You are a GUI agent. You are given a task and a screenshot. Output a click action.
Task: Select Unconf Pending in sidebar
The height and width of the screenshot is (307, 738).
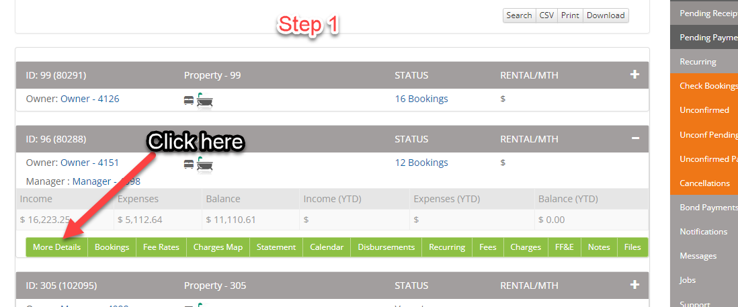704,135
